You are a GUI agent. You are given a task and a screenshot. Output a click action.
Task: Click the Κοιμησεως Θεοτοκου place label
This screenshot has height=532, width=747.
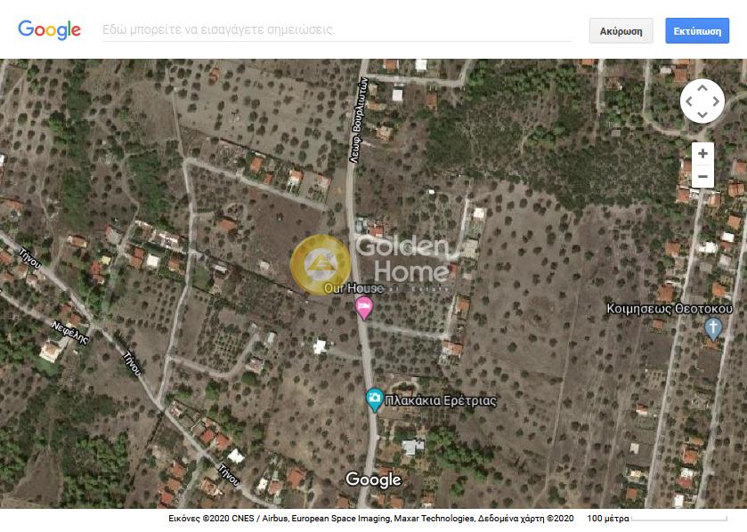[670, 309]
